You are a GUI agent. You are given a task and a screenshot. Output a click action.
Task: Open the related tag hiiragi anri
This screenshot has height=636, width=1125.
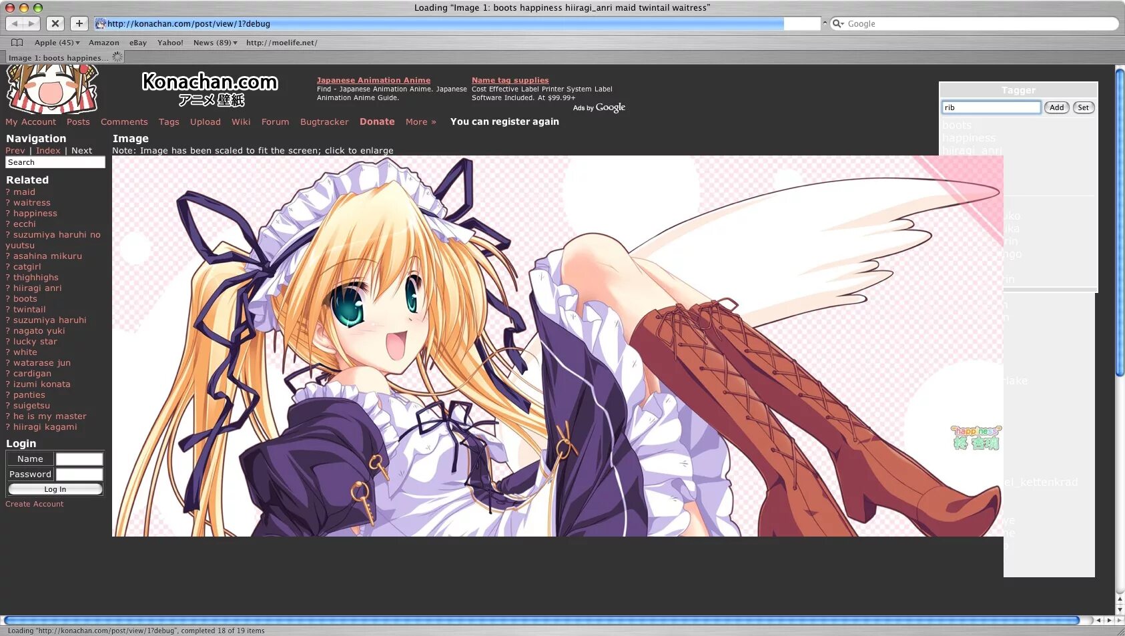[x=37, y=288]
